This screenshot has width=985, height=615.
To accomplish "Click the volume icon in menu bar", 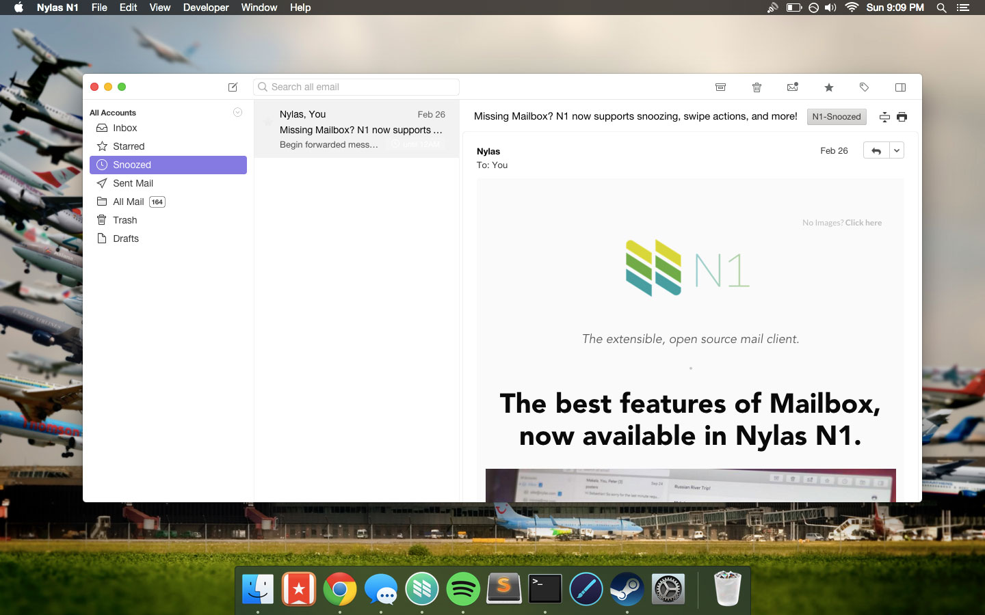I will pyautogui.click(x=830, y=8).
